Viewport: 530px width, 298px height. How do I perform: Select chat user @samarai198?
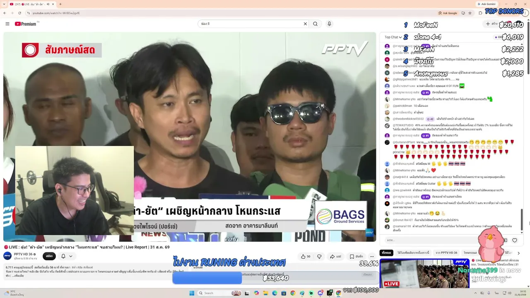[402, 226]
